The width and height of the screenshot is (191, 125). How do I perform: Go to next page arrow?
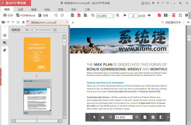coord(149,15)
